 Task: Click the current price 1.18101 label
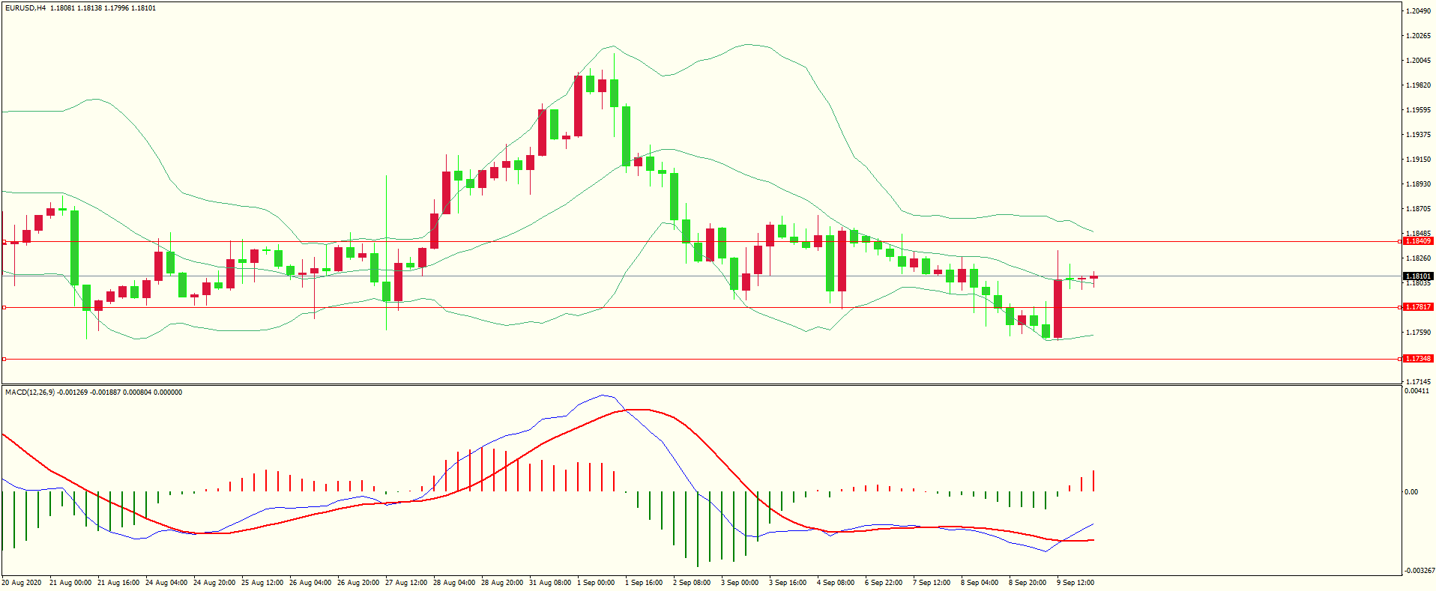point(1418,276)
